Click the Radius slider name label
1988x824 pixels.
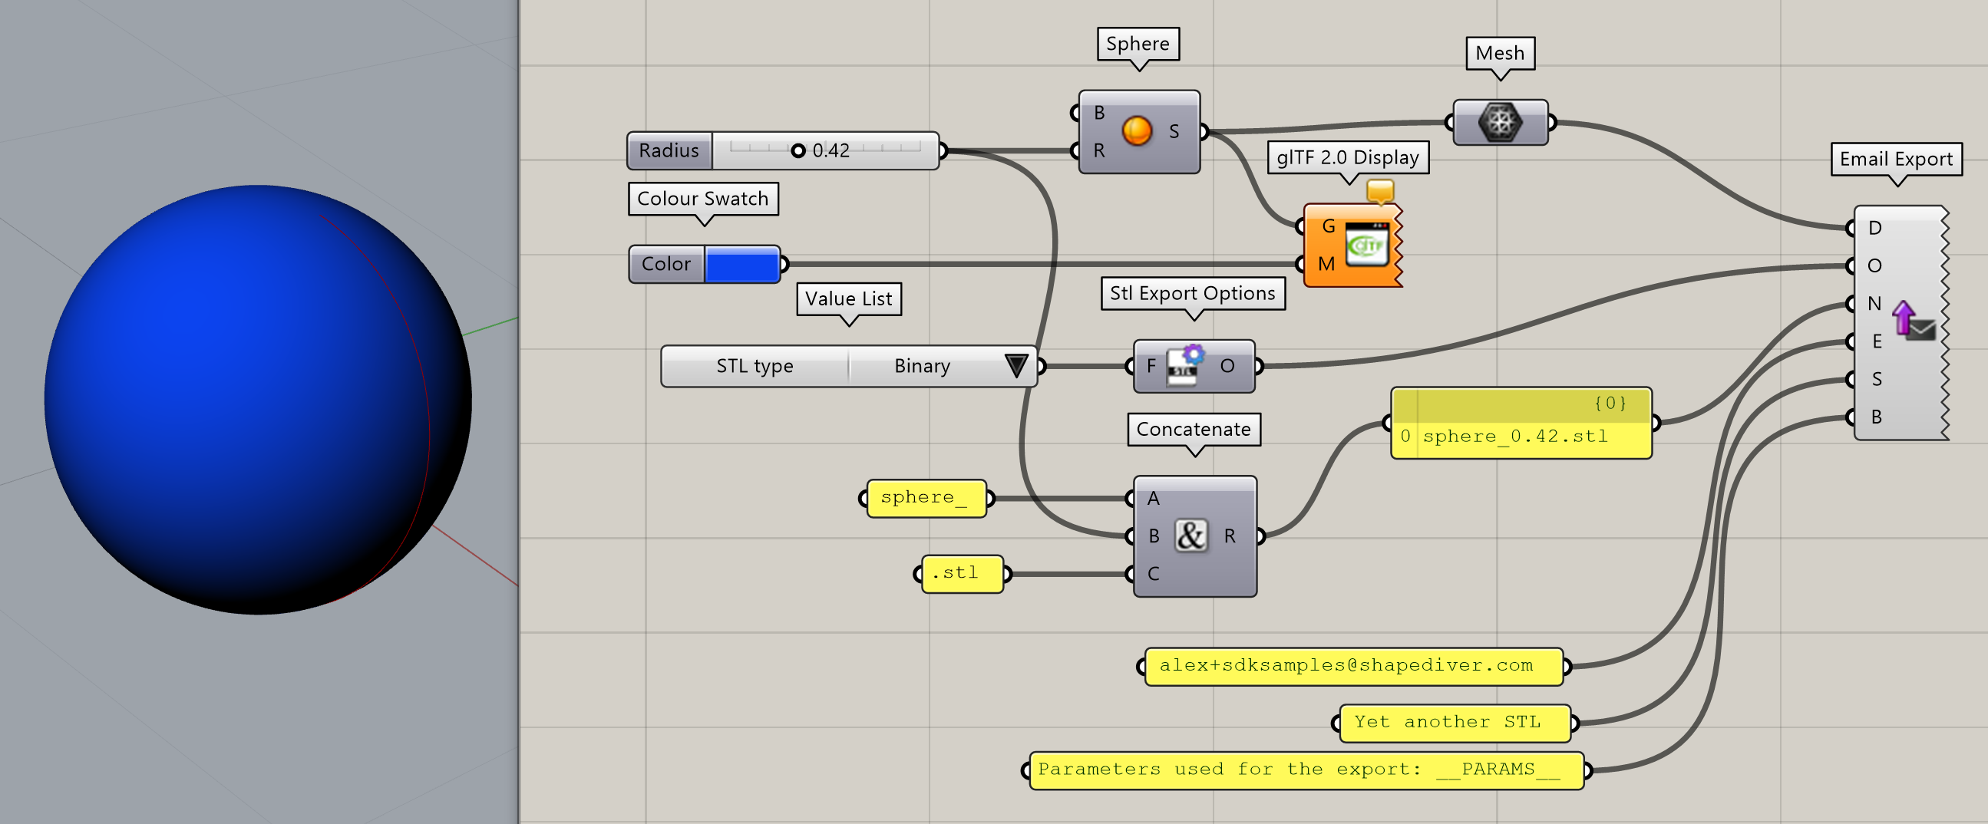[669, 150]
